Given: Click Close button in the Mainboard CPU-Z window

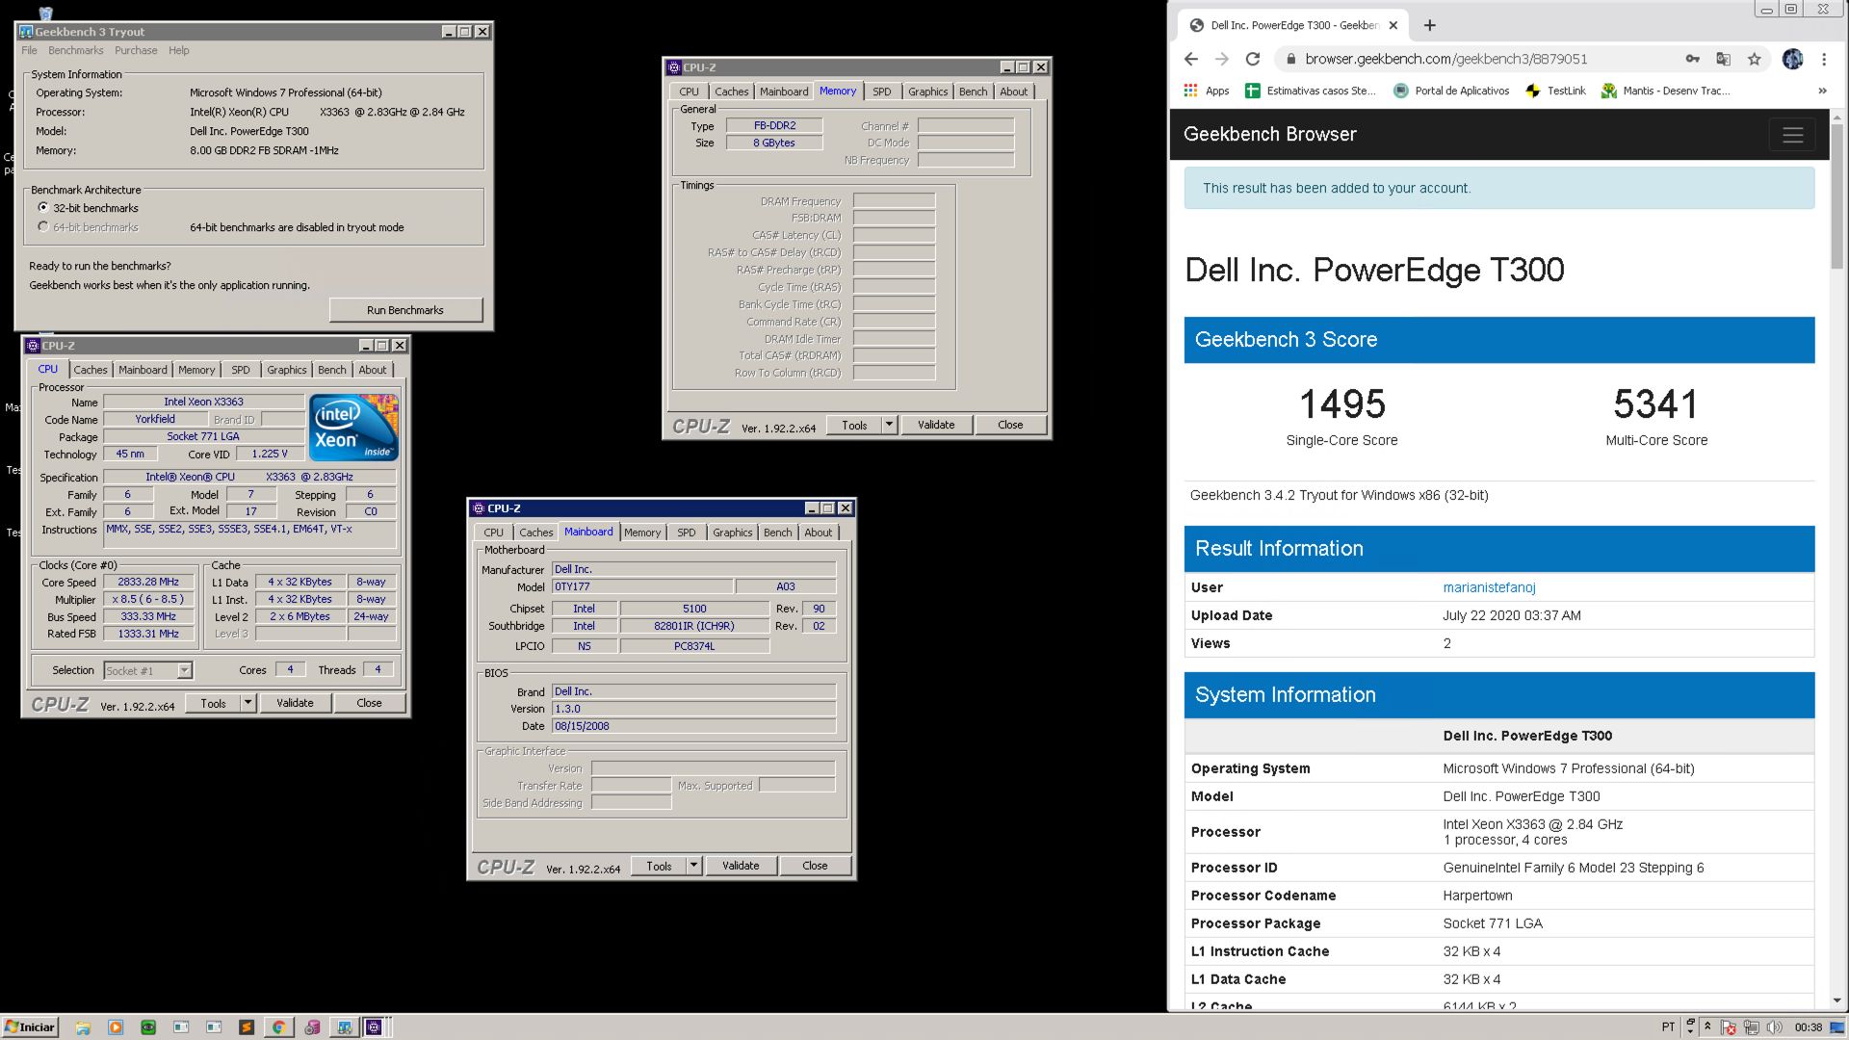Looking at the screenshot, I should (x=815, y=866).
